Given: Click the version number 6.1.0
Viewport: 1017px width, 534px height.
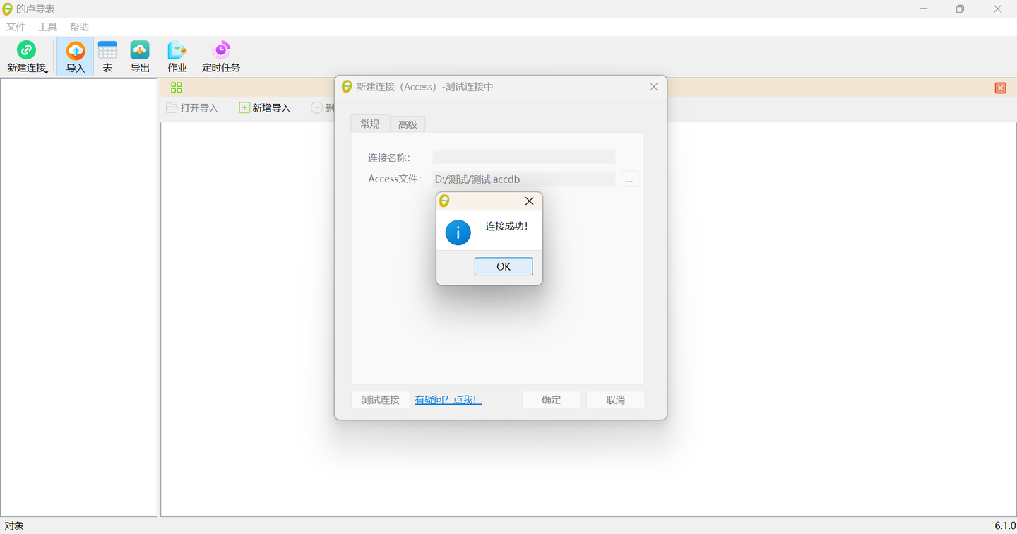Looking at the screenshot, I should tap(1004, 526).
